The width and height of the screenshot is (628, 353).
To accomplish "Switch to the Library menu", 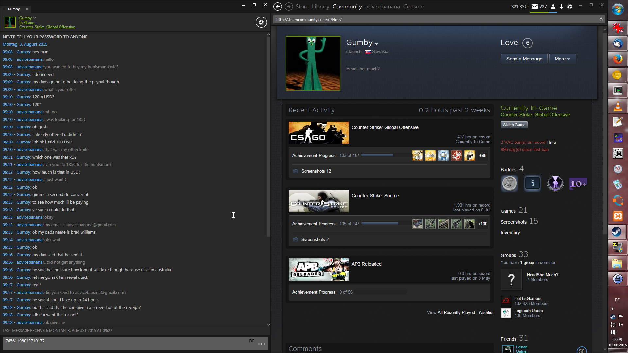I will (320, 7).
